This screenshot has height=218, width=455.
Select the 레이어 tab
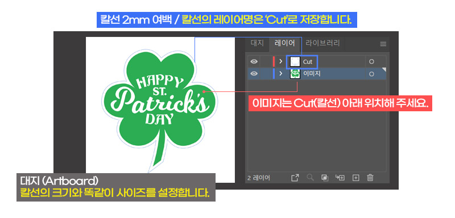click(285, 43)
